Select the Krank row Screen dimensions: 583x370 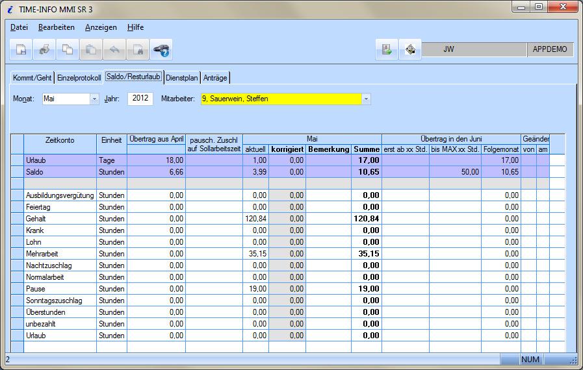287,230
